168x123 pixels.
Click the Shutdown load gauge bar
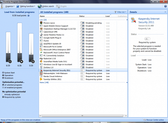31,48
